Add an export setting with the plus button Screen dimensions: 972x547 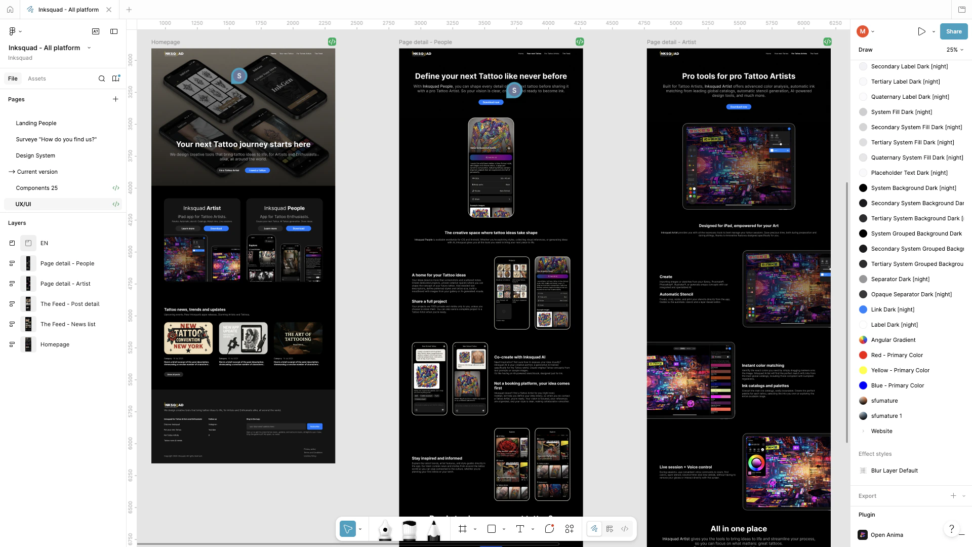click(953, 496)
